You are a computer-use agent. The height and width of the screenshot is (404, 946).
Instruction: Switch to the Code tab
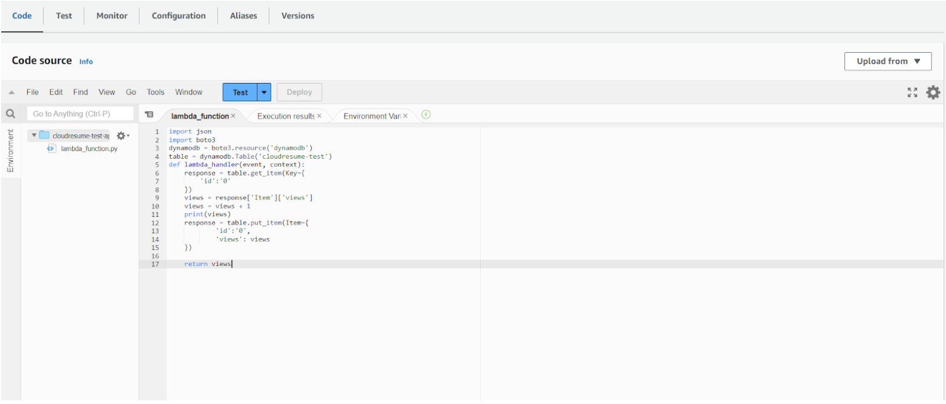[22, 16]
